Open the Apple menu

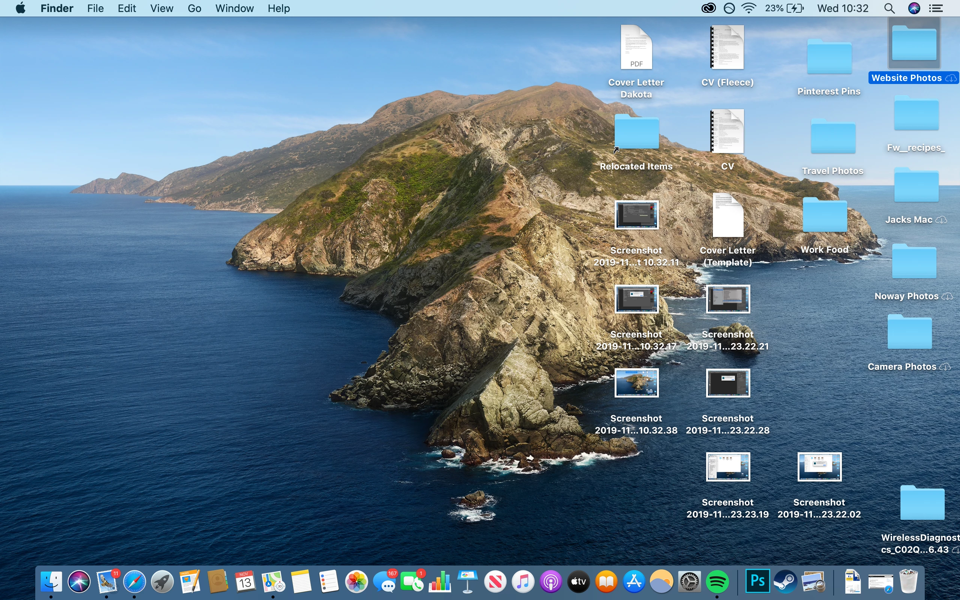[x=21, y=8]
